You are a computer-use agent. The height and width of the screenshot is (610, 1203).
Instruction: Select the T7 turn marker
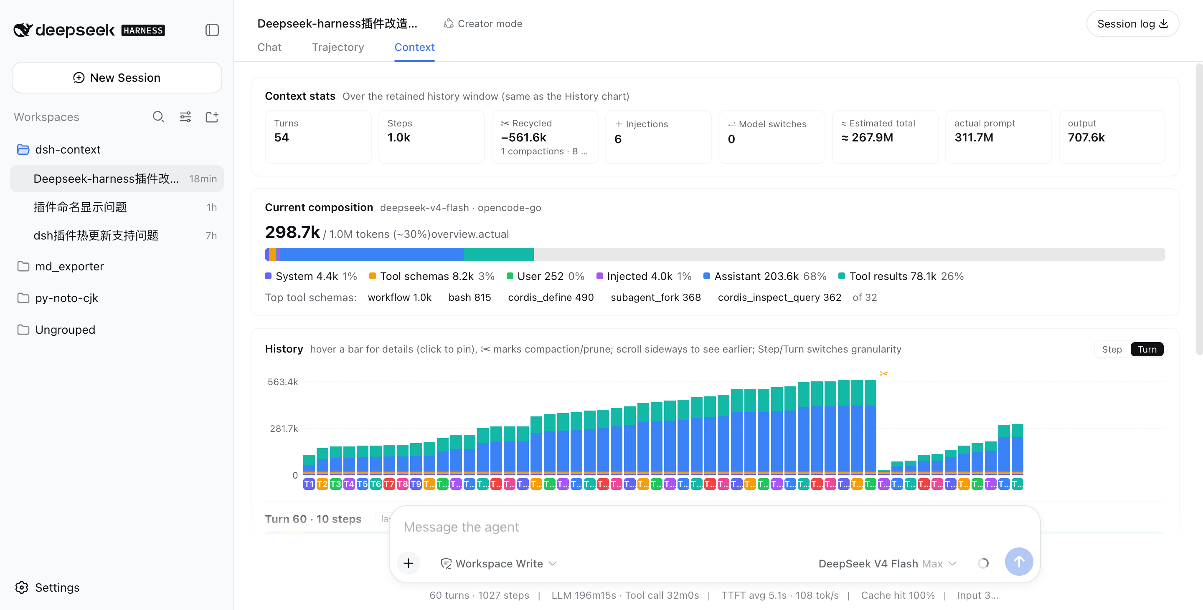(x=389, y=484)
